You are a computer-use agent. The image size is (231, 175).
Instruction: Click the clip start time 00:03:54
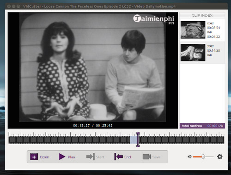(213, 28)
